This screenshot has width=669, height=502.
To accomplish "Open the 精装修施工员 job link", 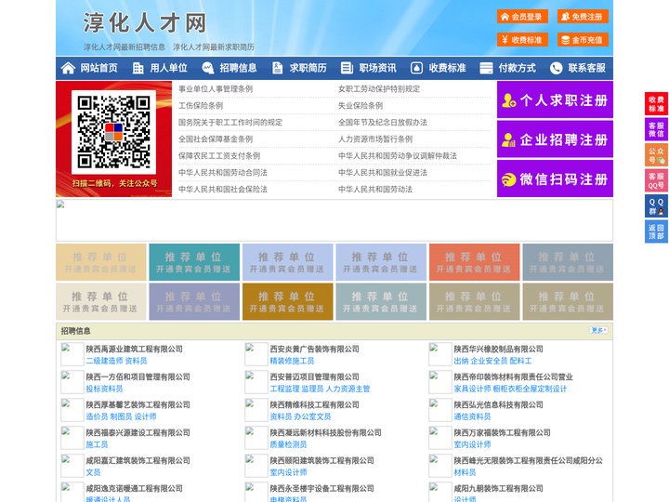I will point(292,361).
